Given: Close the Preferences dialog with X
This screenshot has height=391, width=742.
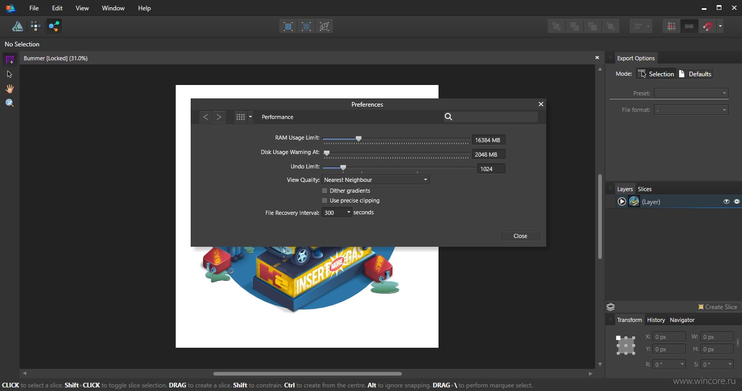Looking at the screenshot, I should 541,104.
